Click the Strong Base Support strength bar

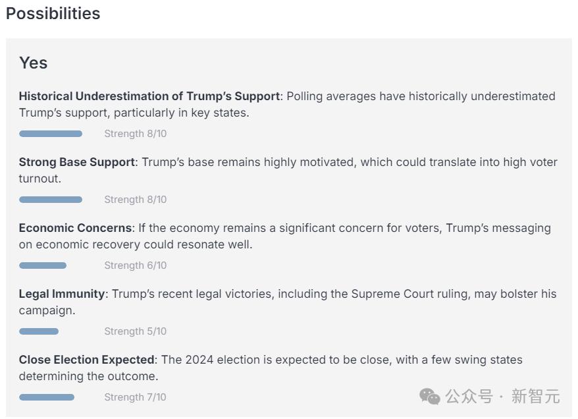pyautogui.click(x=51, y=200)
